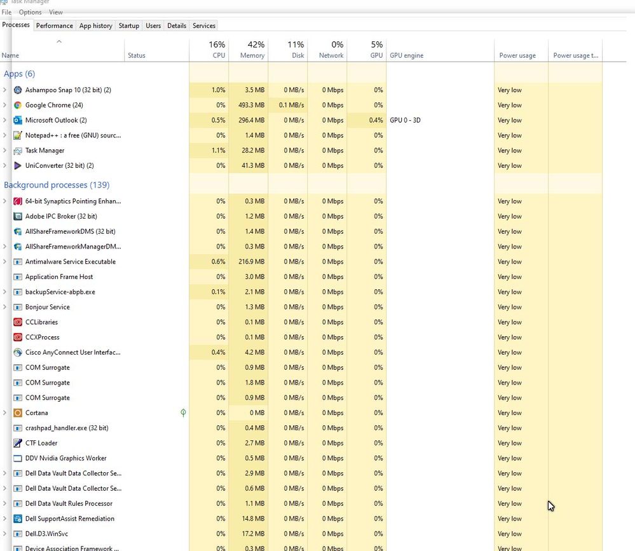Sort processes by Disk column header
Image resolution: width=635 pixels, height=551 pixels.
(x=288, y=50)
